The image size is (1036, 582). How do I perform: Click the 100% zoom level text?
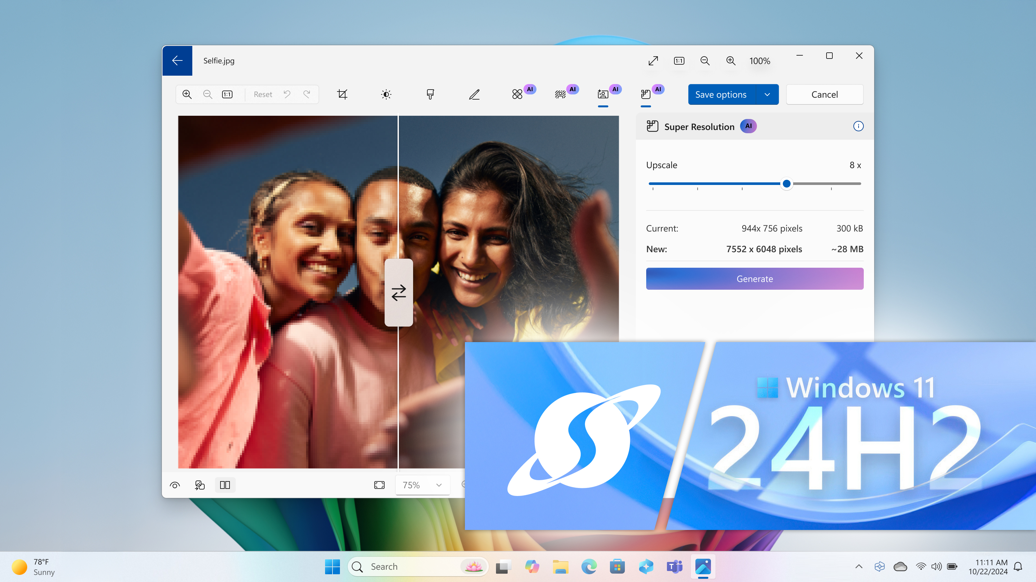760,61
